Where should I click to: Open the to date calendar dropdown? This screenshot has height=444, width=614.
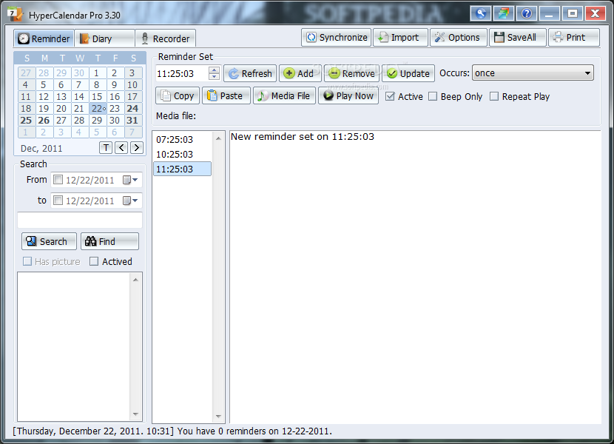click(130, 201)
